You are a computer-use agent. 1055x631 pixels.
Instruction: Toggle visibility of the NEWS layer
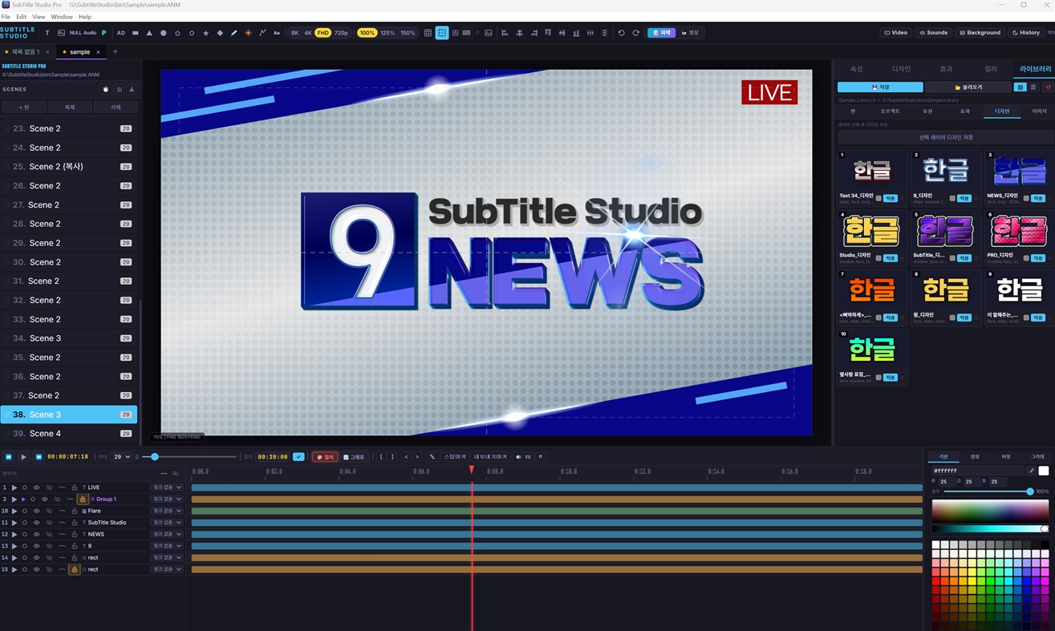[36, 534]
